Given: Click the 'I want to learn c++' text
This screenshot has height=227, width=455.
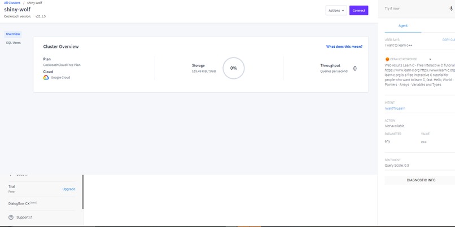Looking at the screenshot, I should pos(399,46).
